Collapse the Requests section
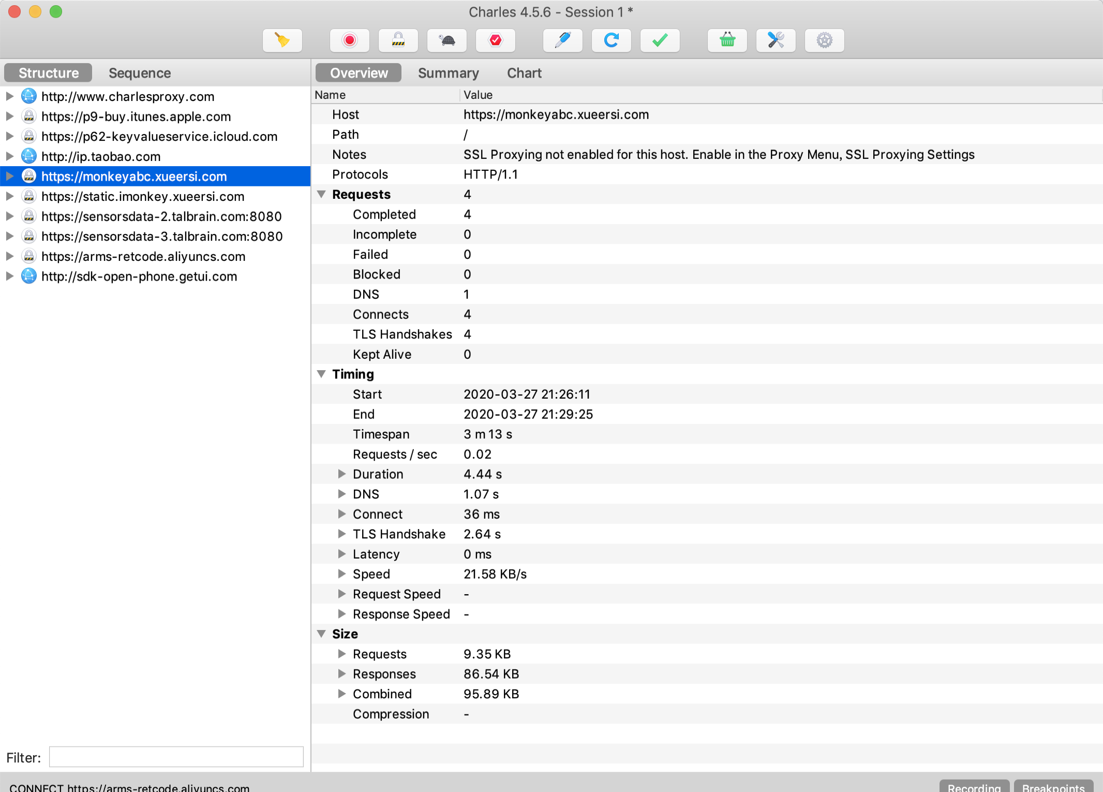 321,194
